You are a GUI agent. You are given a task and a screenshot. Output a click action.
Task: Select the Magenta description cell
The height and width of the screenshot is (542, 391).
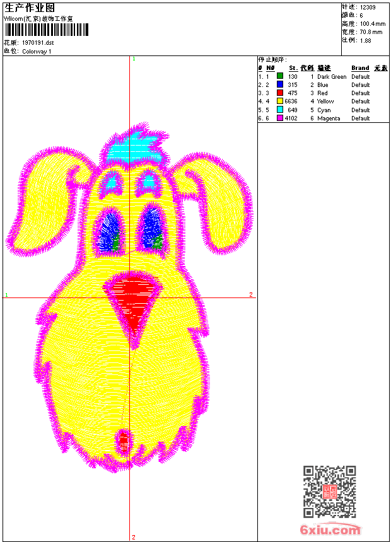[x=329, y=118]
